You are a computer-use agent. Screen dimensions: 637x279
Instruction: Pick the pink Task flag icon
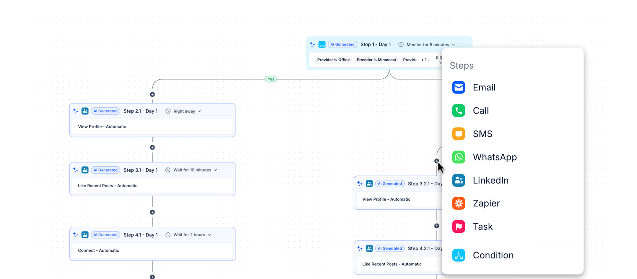458,227
